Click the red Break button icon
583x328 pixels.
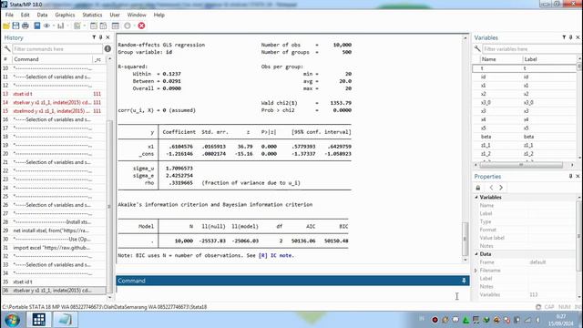click(141, 26)
